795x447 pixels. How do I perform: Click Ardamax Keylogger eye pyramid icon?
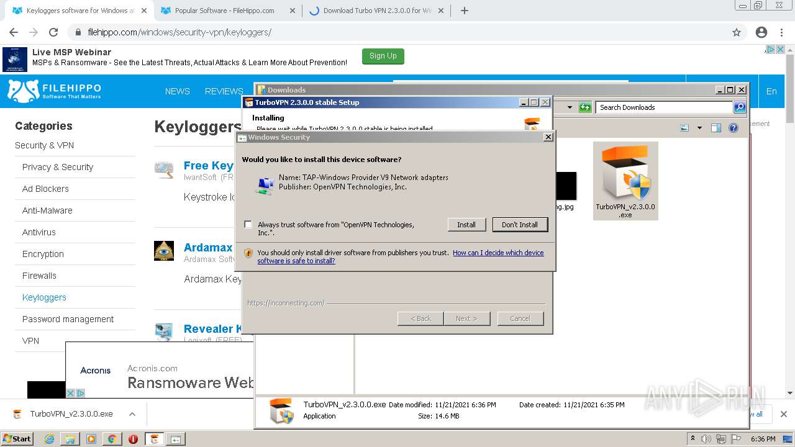164,251
